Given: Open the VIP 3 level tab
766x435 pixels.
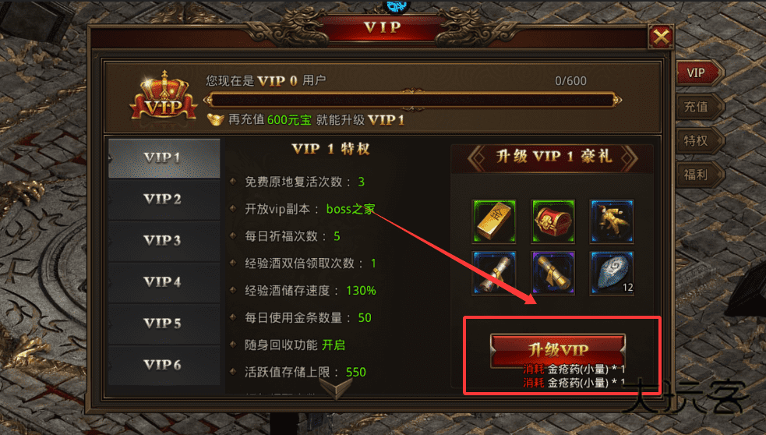Looking at the screenshot, I should (164, 241).
